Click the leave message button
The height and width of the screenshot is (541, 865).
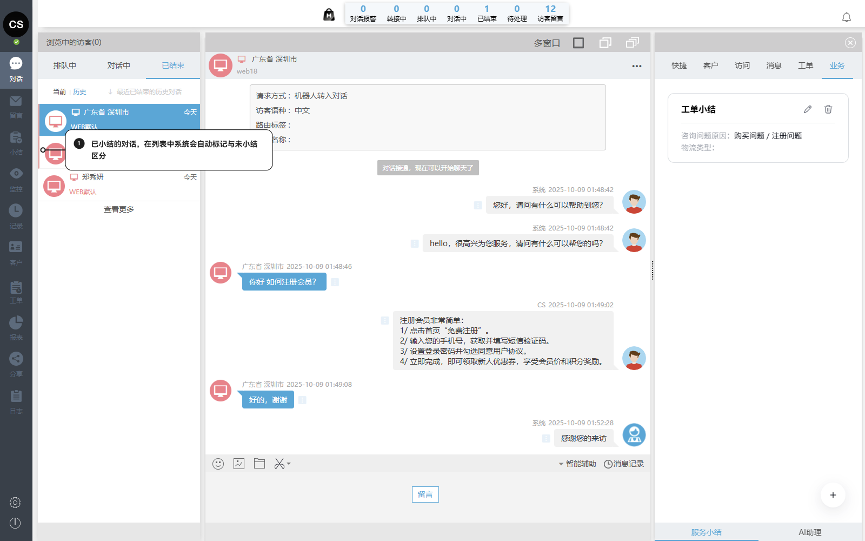click(425, 494)
